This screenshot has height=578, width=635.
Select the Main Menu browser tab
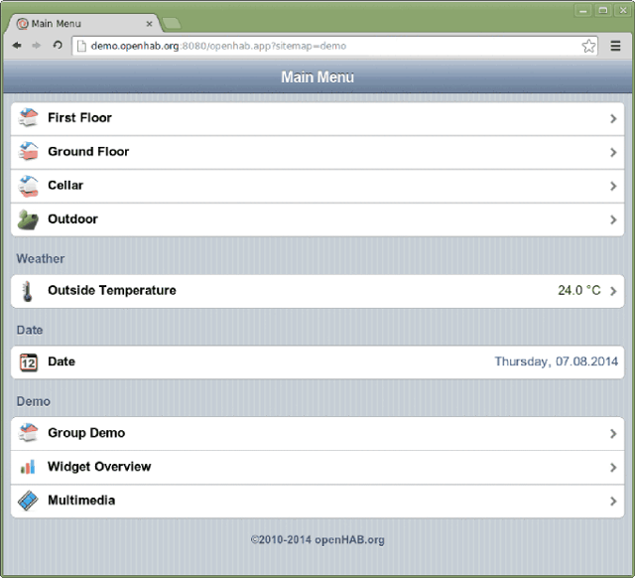coord(83,24)
